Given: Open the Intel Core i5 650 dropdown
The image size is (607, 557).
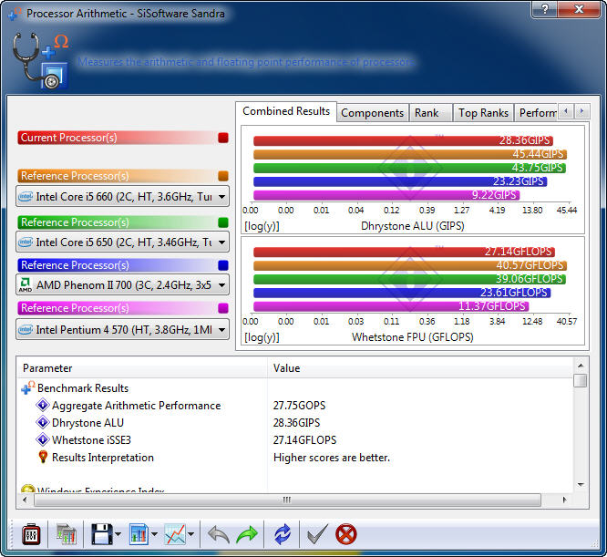Looking at the screenshot, I should [x=122, y=242].
